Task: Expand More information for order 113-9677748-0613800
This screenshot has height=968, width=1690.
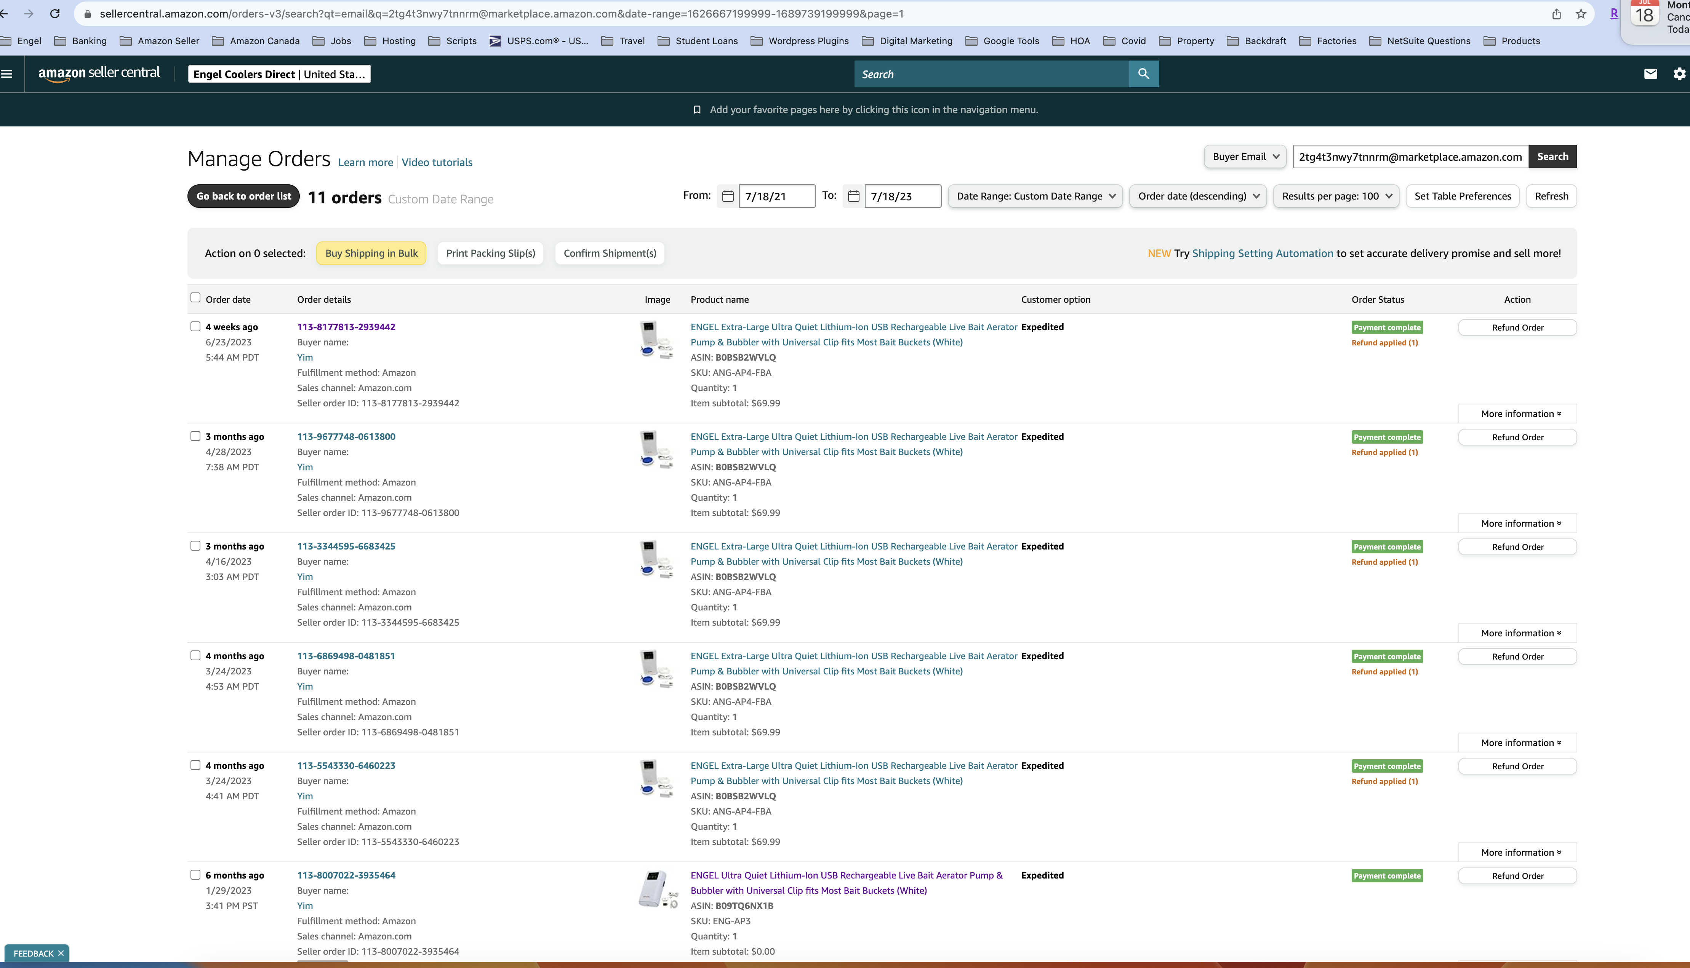Action: (x=1517, y=523)
